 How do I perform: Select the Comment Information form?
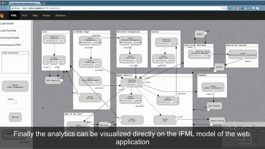[x=213, y=87]
